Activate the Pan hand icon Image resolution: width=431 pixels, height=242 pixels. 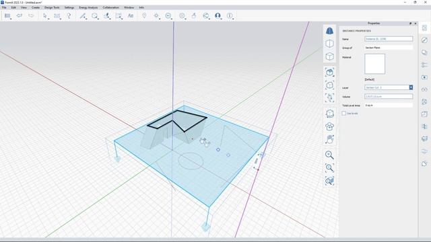point(329,139)
